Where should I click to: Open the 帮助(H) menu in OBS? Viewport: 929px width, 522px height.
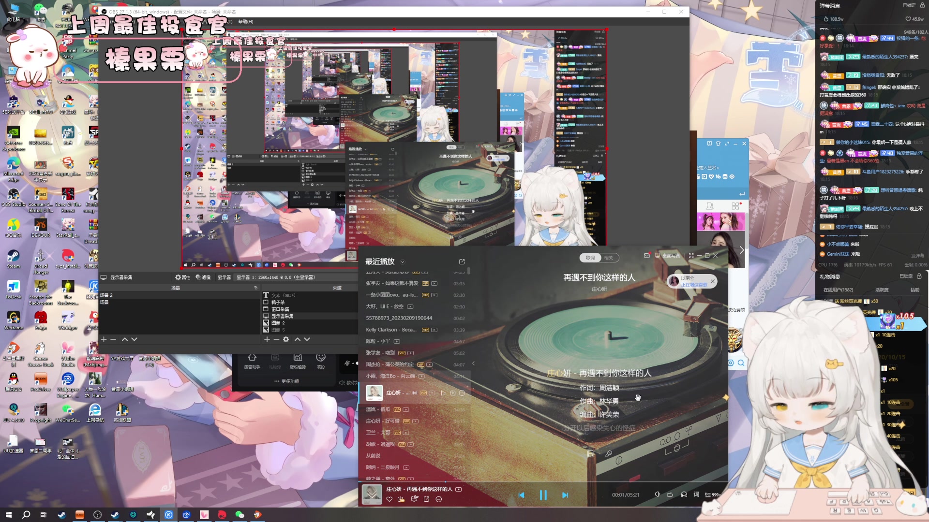click(245, 22)
